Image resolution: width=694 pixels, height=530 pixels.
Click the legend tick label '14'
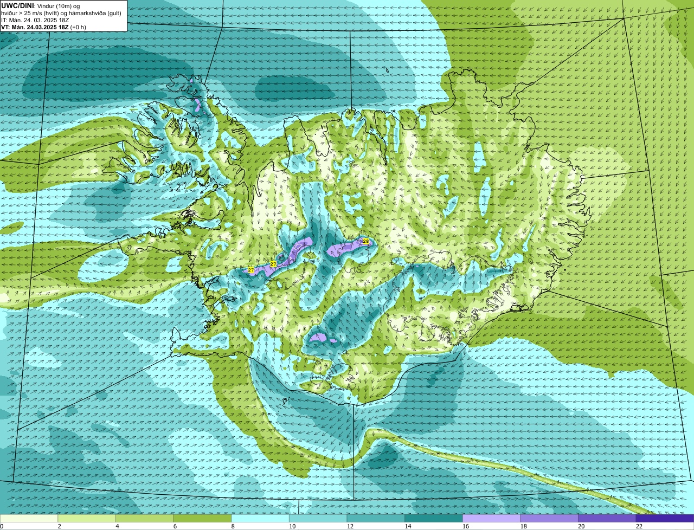click(408, 526)
